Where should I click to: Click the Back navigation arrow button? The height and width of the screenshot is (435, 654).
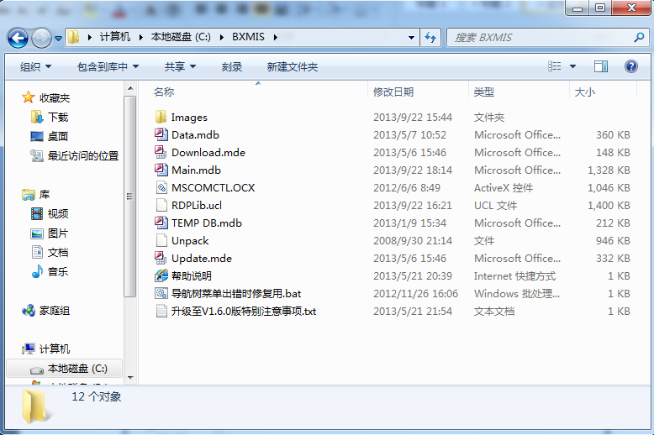(x=18, y=39)
